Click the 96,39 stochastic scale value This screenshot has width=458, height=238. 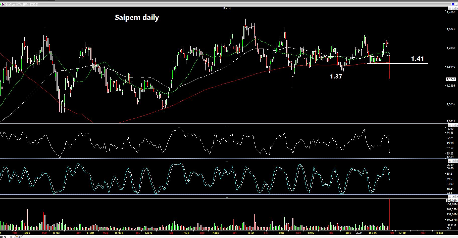[x=450, y=165]
